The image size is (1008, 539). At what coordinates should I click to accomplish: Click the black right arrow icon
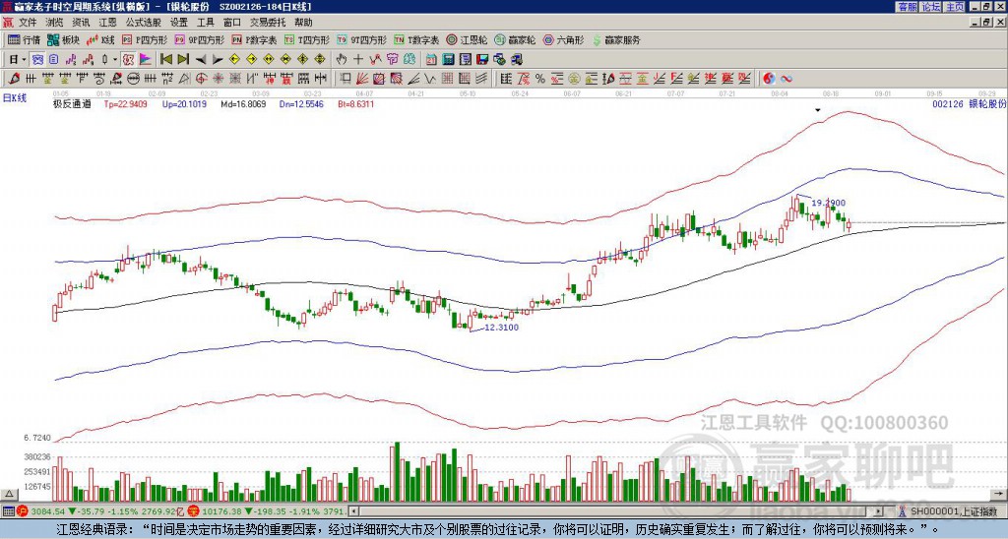click(x=218, y=60)
